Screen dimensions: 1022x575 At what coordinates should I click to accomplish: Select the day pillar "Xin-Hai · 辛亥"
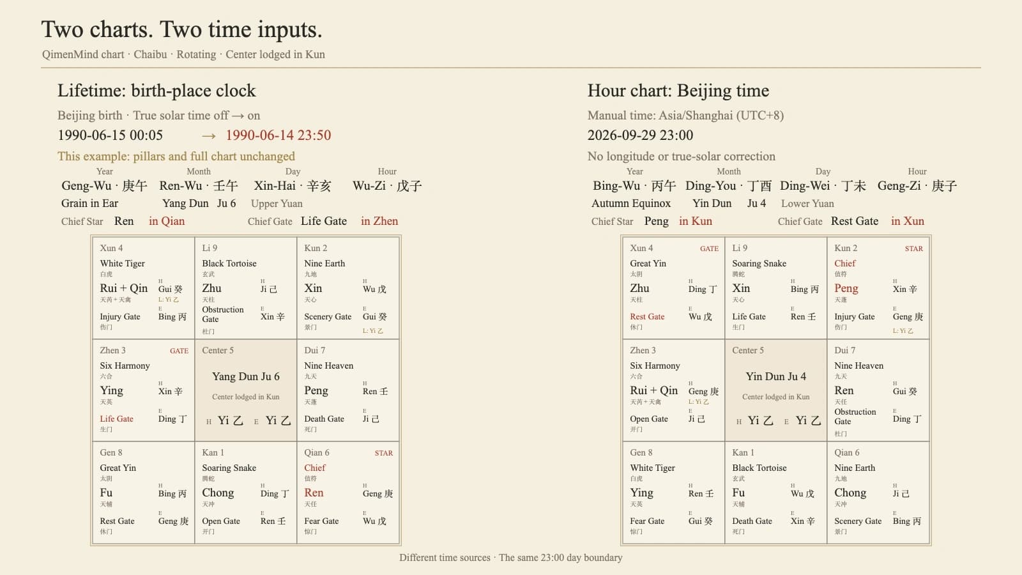tap(293, 186)
